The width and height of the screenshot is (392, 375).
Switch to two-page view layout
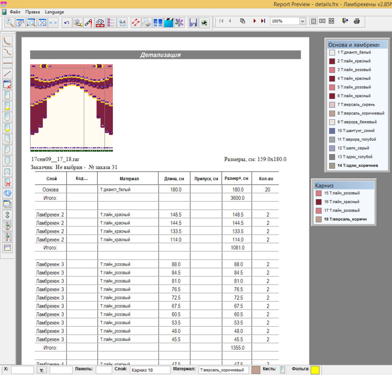pyautogui.click(x=322, y=21)
